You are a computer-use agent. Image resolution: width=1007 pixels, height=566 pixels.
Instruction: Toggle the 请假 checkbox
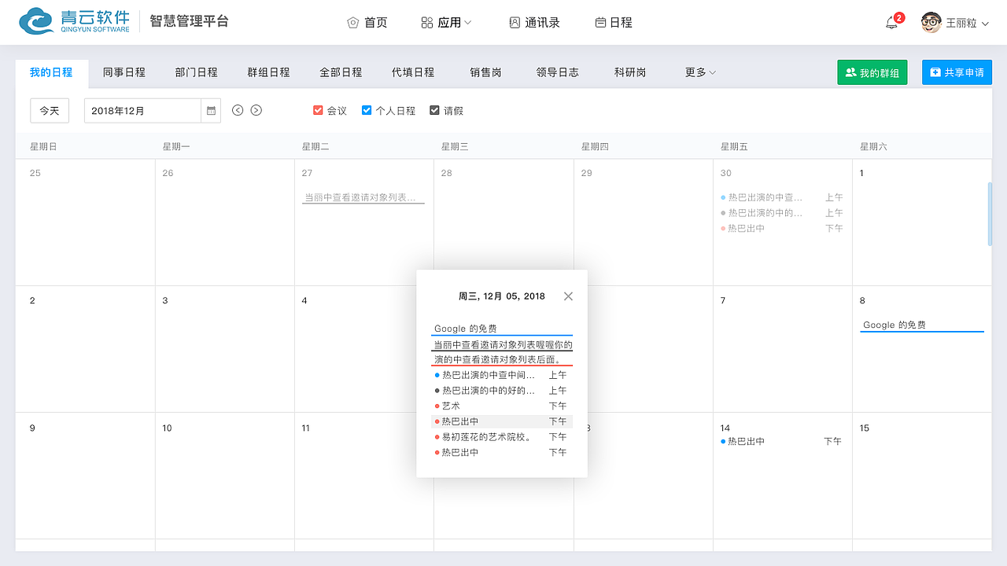click(434, 110)
